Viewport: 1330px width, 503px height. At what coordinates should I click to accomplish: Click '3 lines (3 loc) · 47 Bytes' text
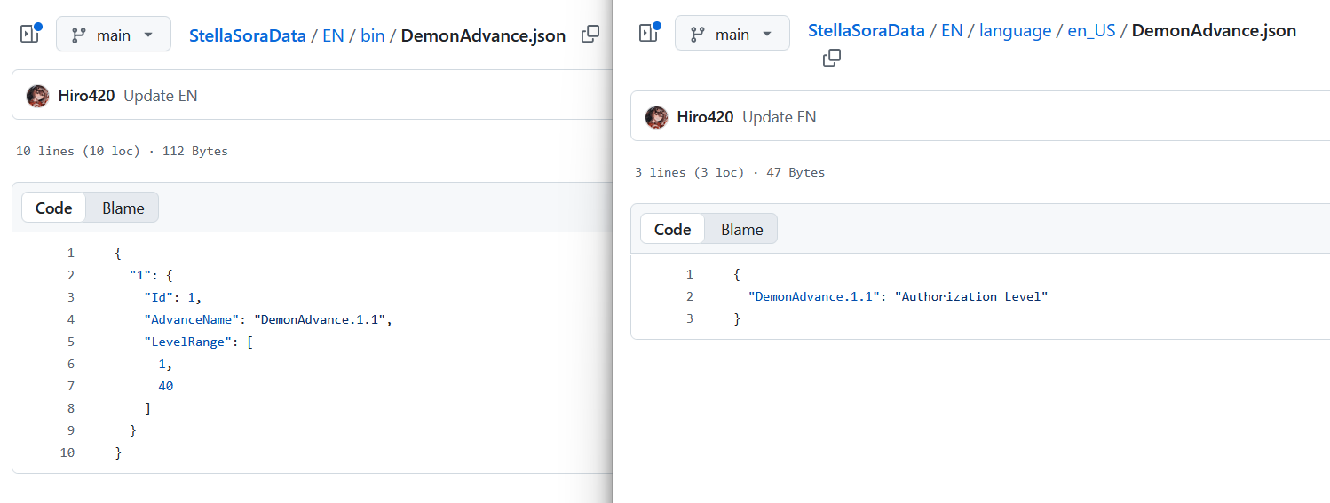coord(730,172)
